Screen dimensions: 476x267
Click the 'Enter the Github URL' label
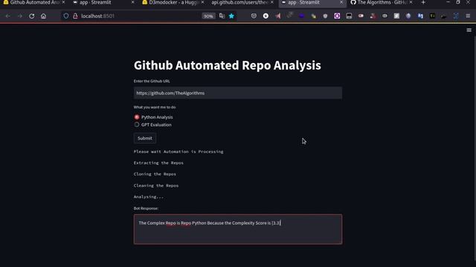(x=152, y=81)
